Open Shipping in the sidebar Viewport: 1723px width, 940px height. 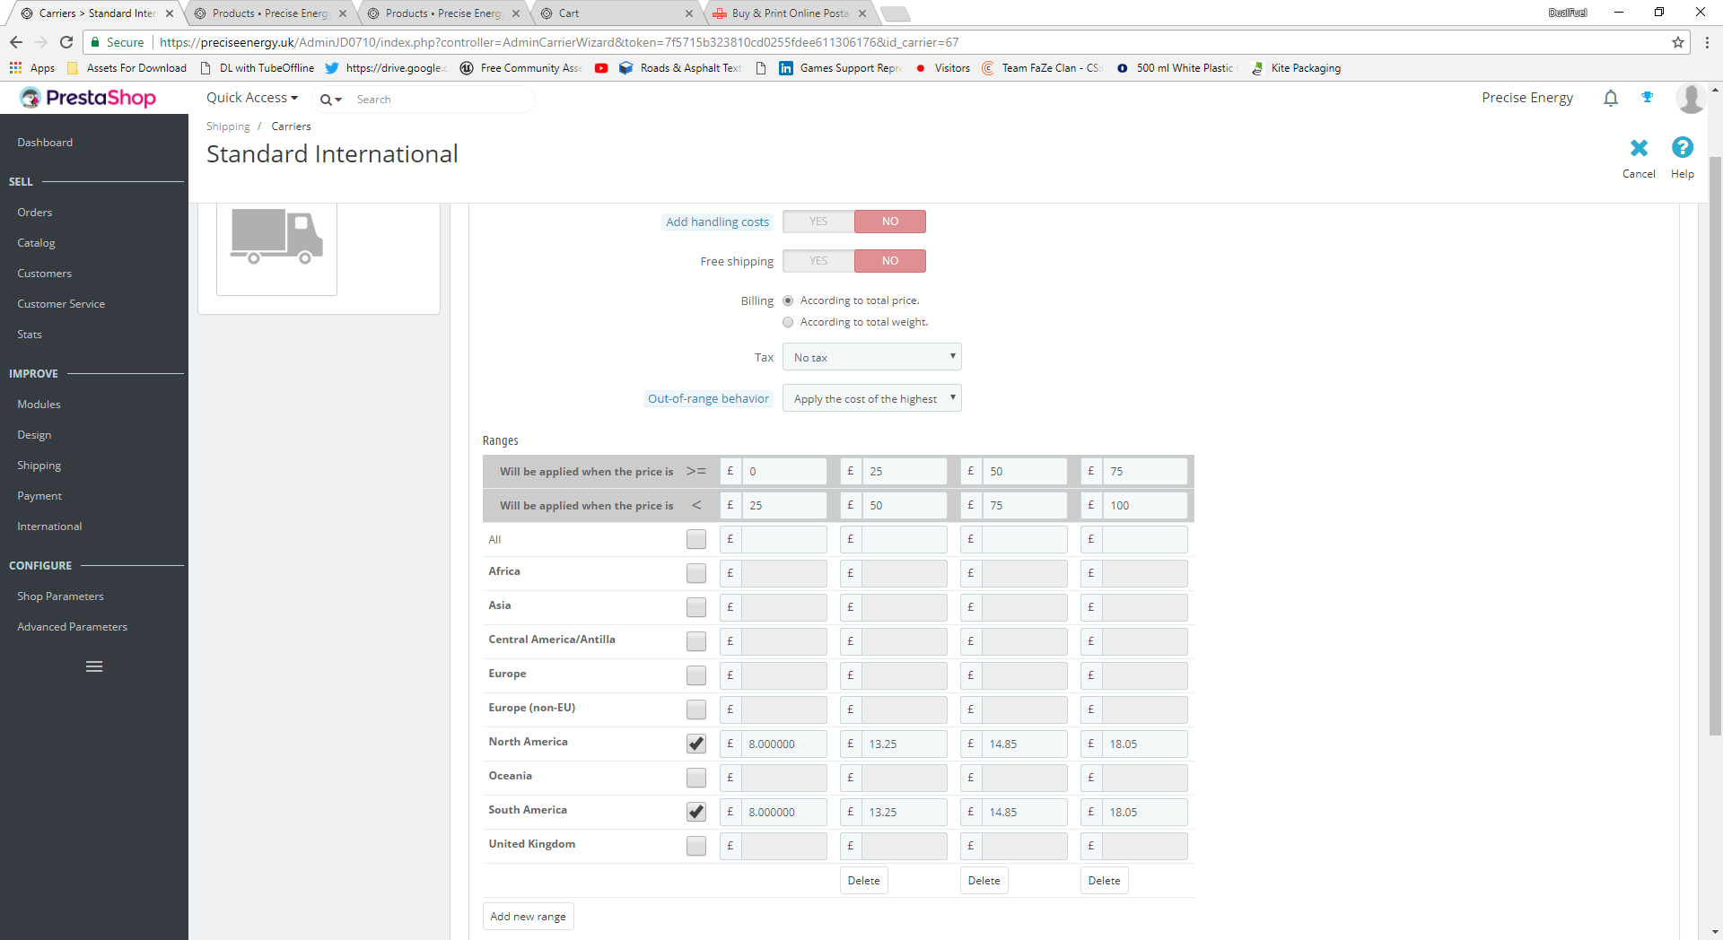(39, 466)
